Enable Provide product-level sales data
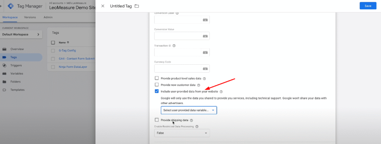The height and width of the screenshot is (144, 381). tap(157, 78)
